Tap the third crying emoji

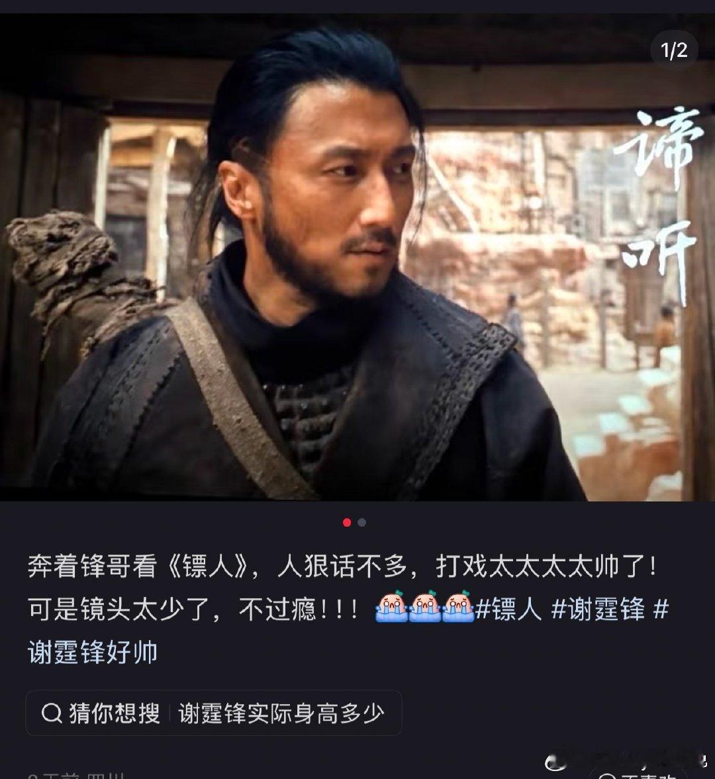[x=458, y=606]
